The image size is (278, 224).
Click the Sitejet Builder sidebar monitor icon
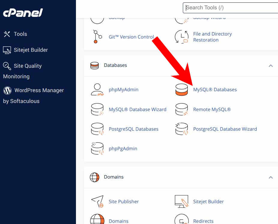pyautogui.click(x=7, y=50)
